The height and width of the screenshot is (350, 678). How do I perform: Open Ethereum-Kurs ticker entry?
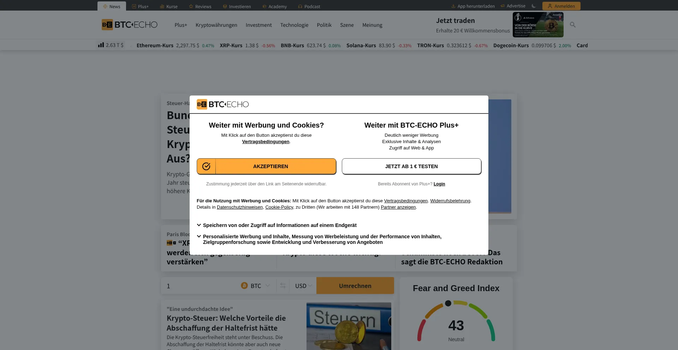pyautogui.click(x=175, y=45)
